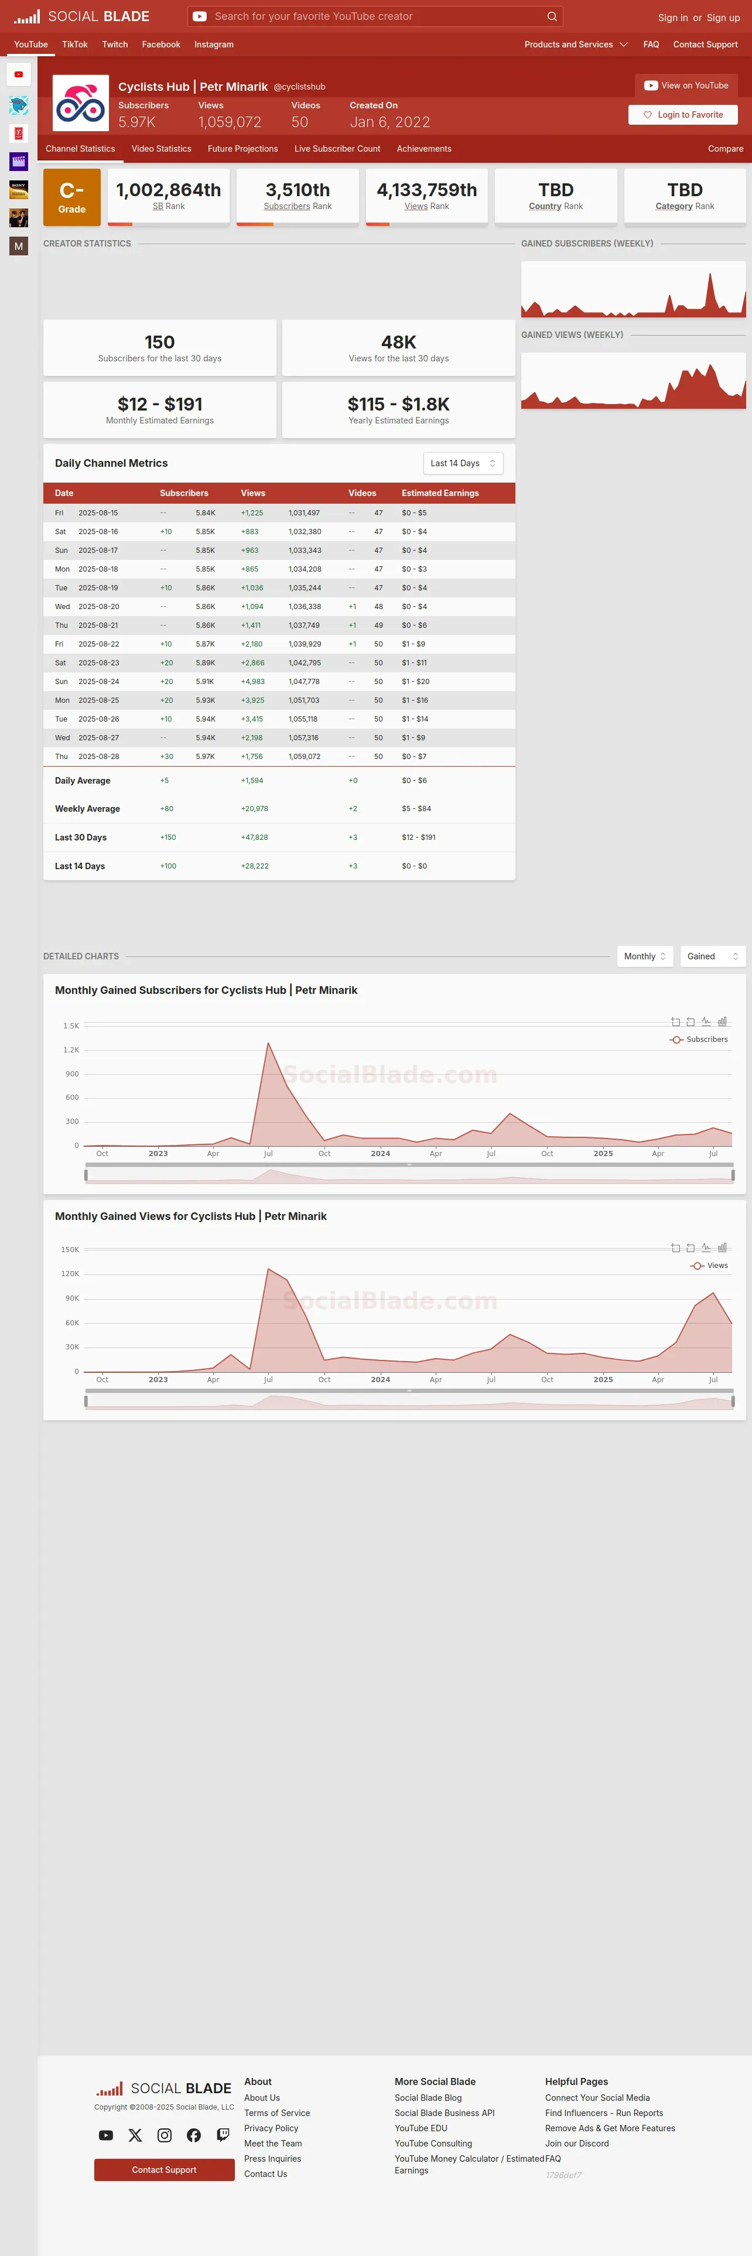Click the Gained Subscribers weekly mini chart
Viewport: 752px width, 2256px height.
(633, 290)
